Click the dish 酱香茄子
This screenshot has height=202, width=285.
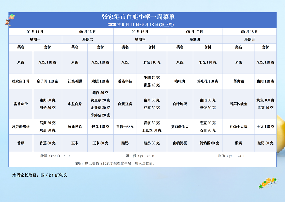[x=21, y=104]
